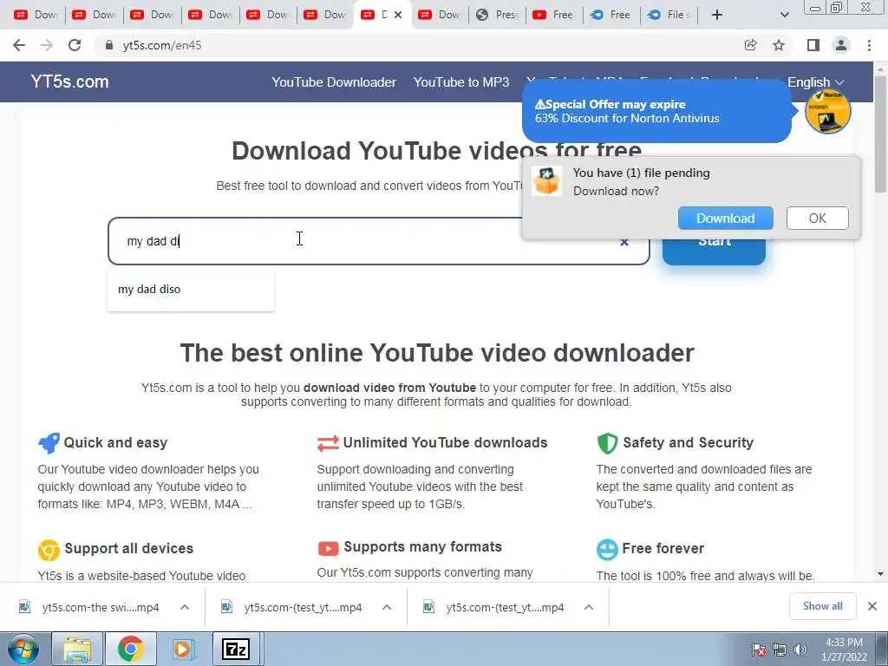Screen dimensions: 888x666
Task: Switch to the 'Press' tab
Action: 497,15
